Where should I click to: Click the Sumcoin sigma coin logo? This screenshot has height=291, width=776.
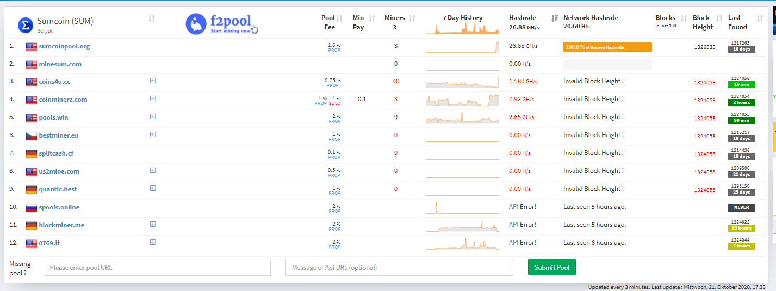26,25
